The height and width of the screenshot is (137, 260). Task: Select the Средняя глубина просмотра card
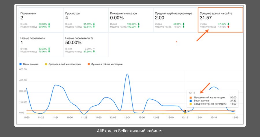coord(176,20)
